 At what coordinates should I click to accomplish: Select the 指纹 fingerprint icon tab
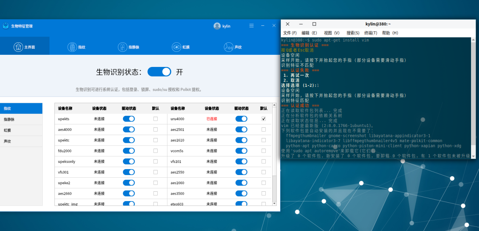72,47
